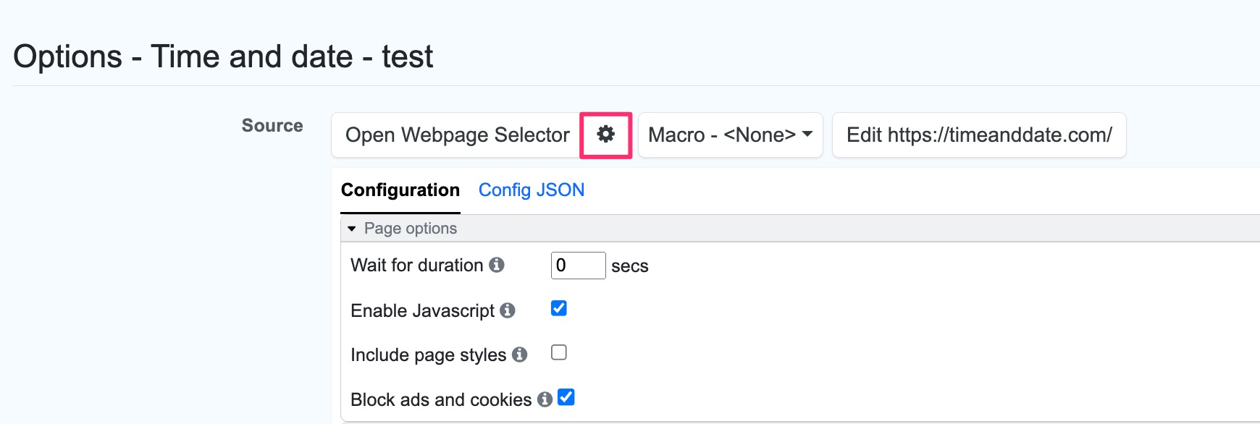Click info icon next to Include page styles

[x=519, y=355]
